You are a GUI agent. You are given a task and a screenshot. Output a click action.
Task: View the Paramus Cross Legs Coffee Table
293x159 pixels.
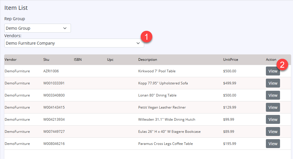[x=273, y=144]
